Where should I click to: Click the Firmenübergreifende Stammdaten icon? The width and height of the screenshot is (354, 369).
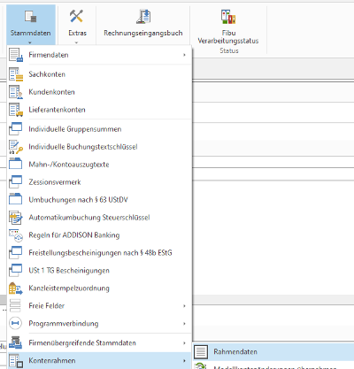(x=16, y=342)
